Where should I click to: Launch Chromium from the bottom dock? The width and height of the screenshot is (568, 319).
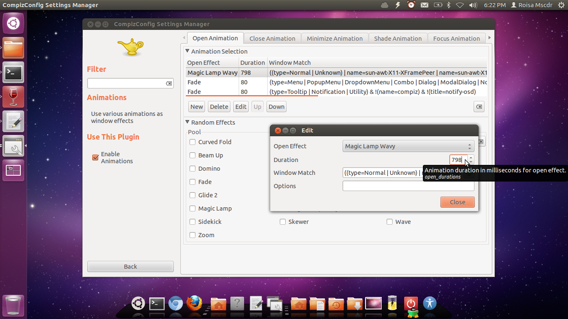(175, 304)
